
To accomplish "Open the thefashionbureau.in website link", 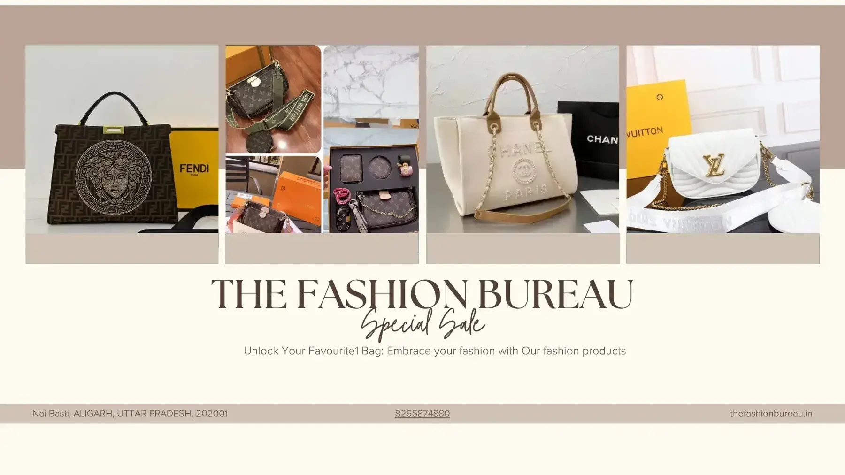I will coord(771,414).
